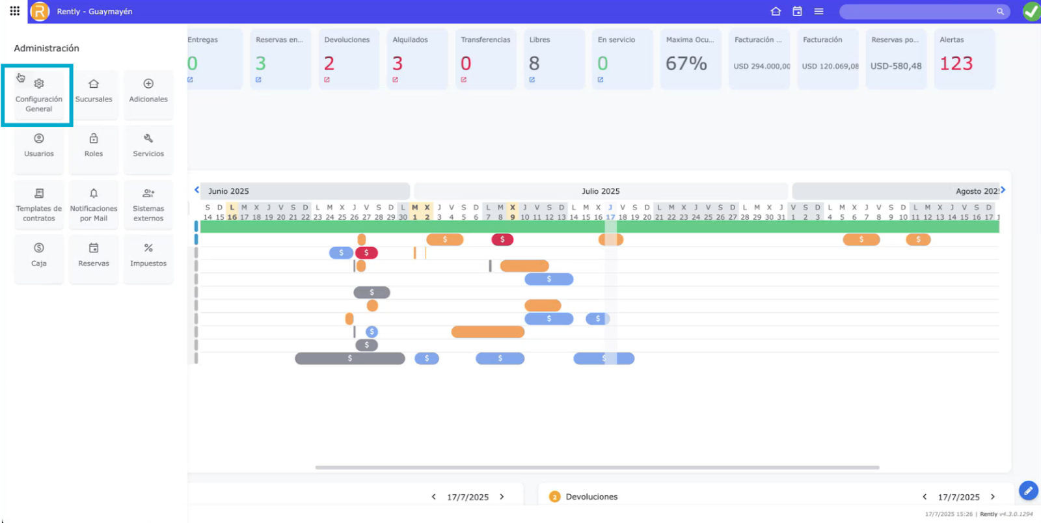
Task: Open Configuración General settings
Action: (39, 95)
